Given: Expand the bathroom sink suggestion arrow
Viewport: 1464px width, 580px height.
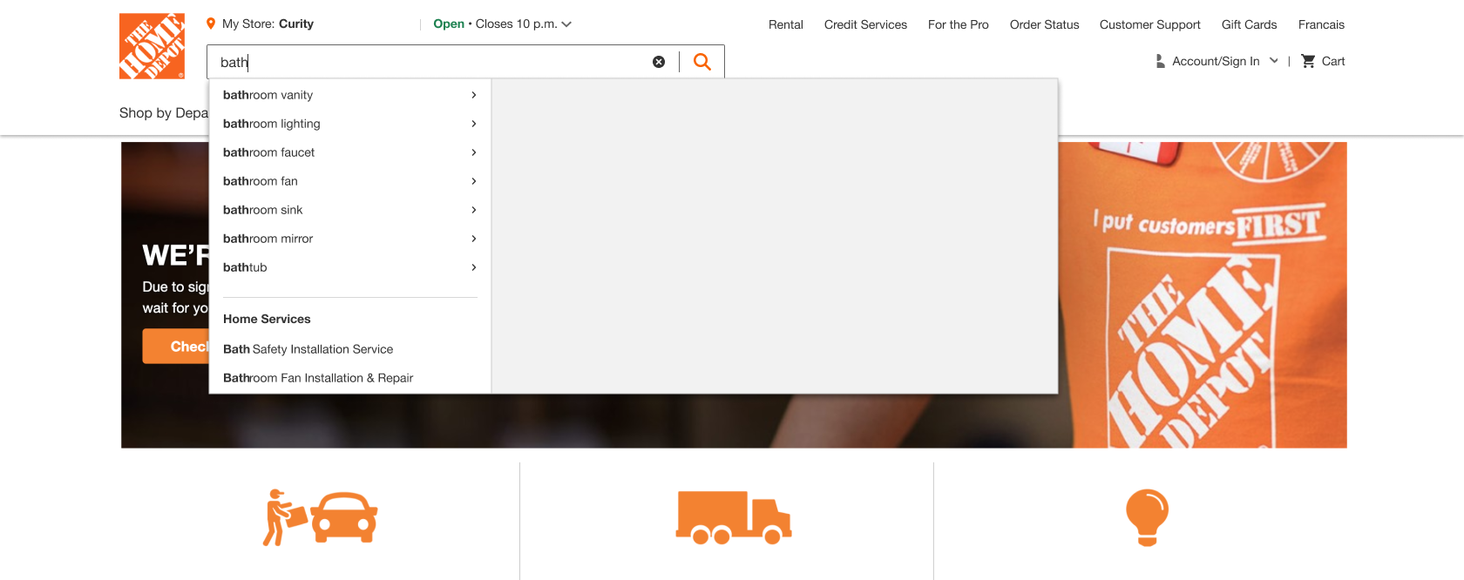Looking at the screenshot, I should (473, 210).
